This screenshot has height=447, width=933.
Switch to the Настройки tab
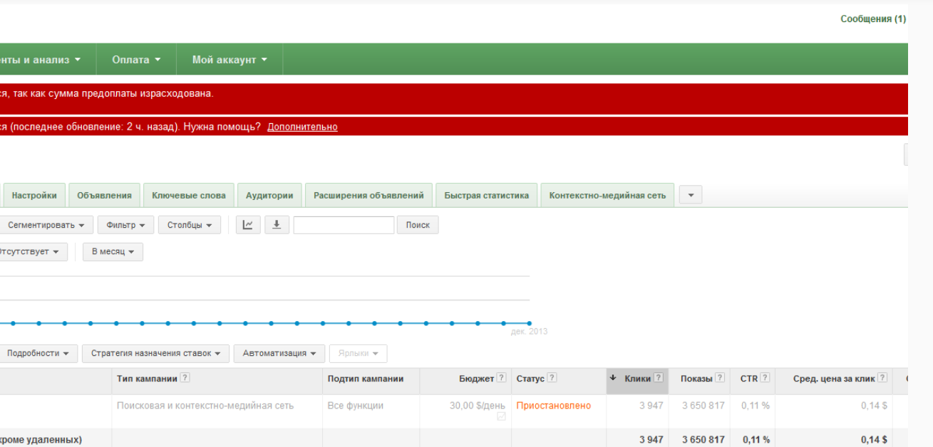34,195
